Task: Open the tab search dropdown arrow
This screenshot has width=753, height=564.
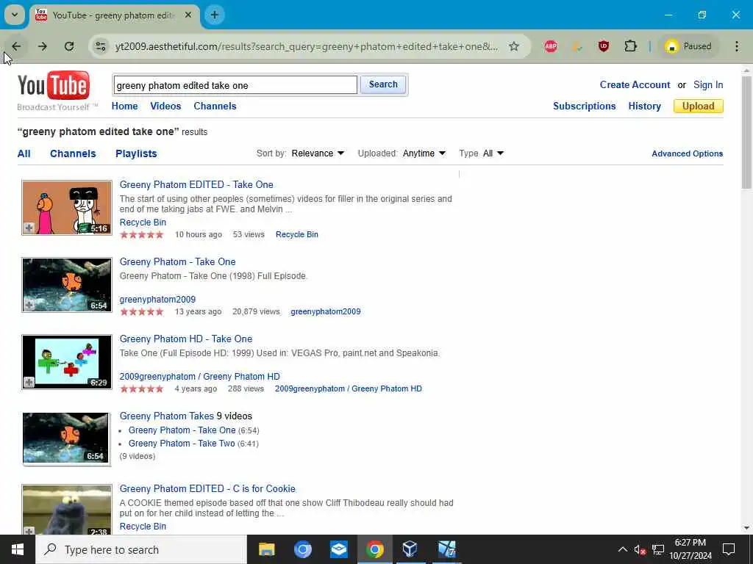Action: pos(15,15)
